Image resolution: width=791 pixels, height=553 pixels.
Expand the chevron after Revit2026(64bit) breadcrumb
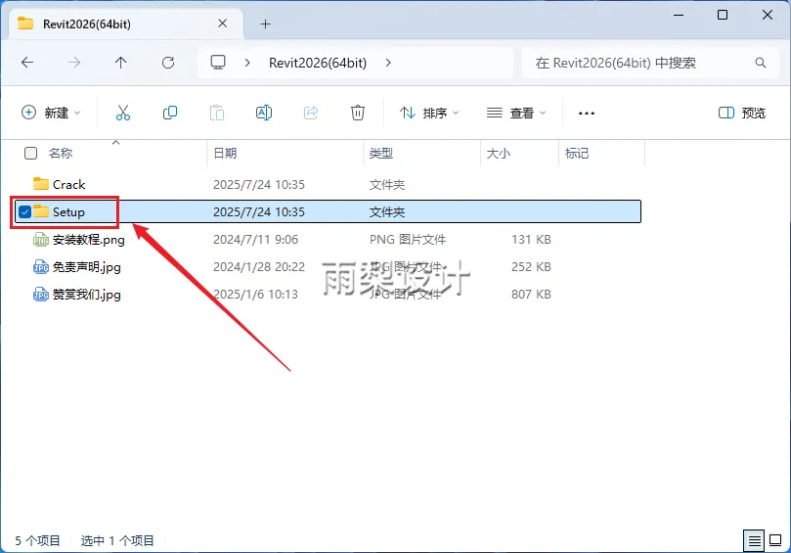388,63
